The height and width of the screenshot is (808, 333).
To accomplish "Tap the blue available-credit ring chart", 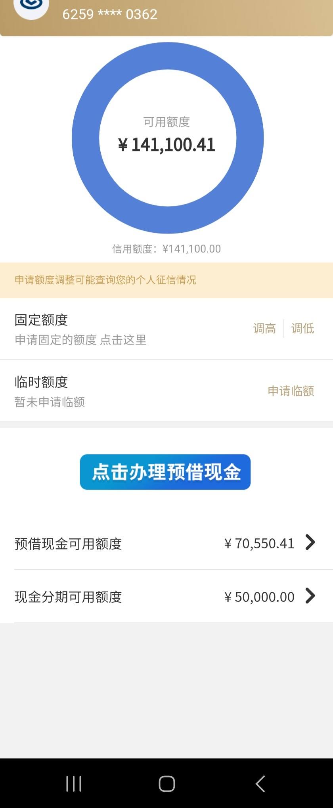I will click(x=168, y=138).
